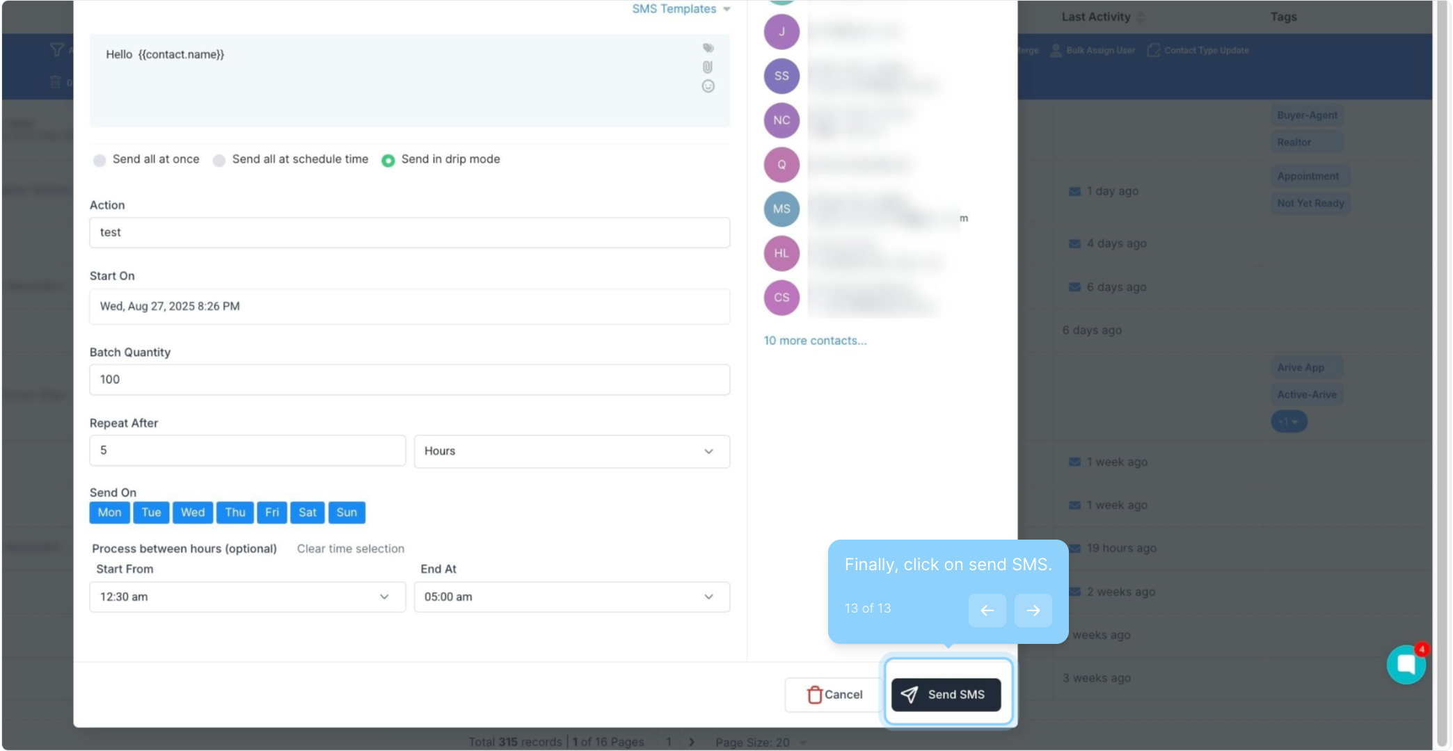Click the Send SMS button

(x=946, y=695)
